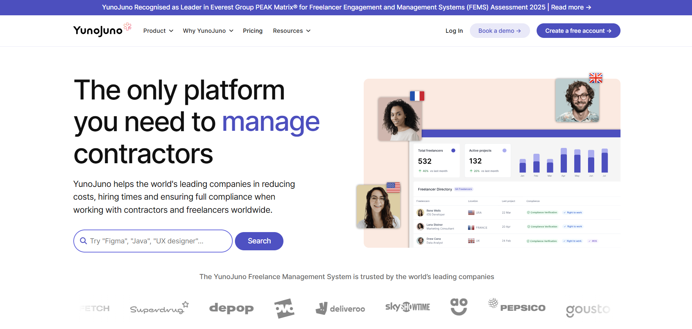Image resolution: width=692 pixels, height=329 pixels.
Task: Click the magnifier icon in search field
Action: click(83, 241)
